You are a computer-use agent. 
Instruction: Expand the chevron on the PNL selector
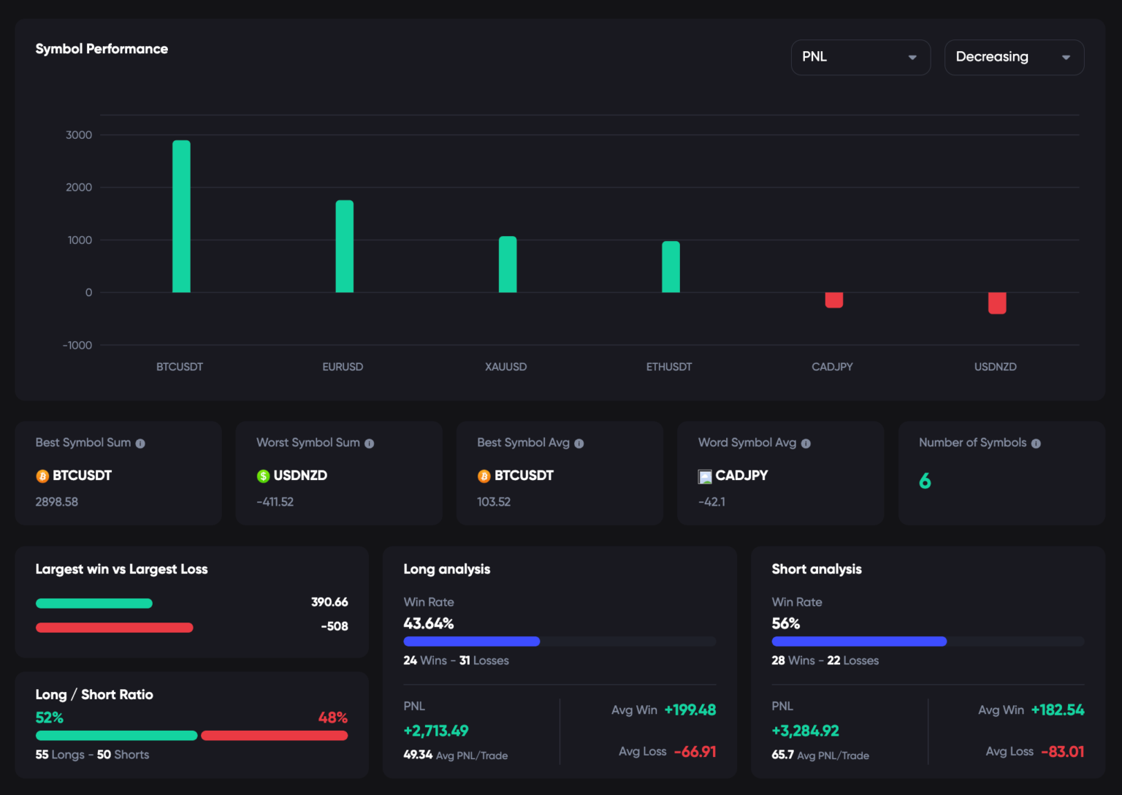(x=912, y=57)
